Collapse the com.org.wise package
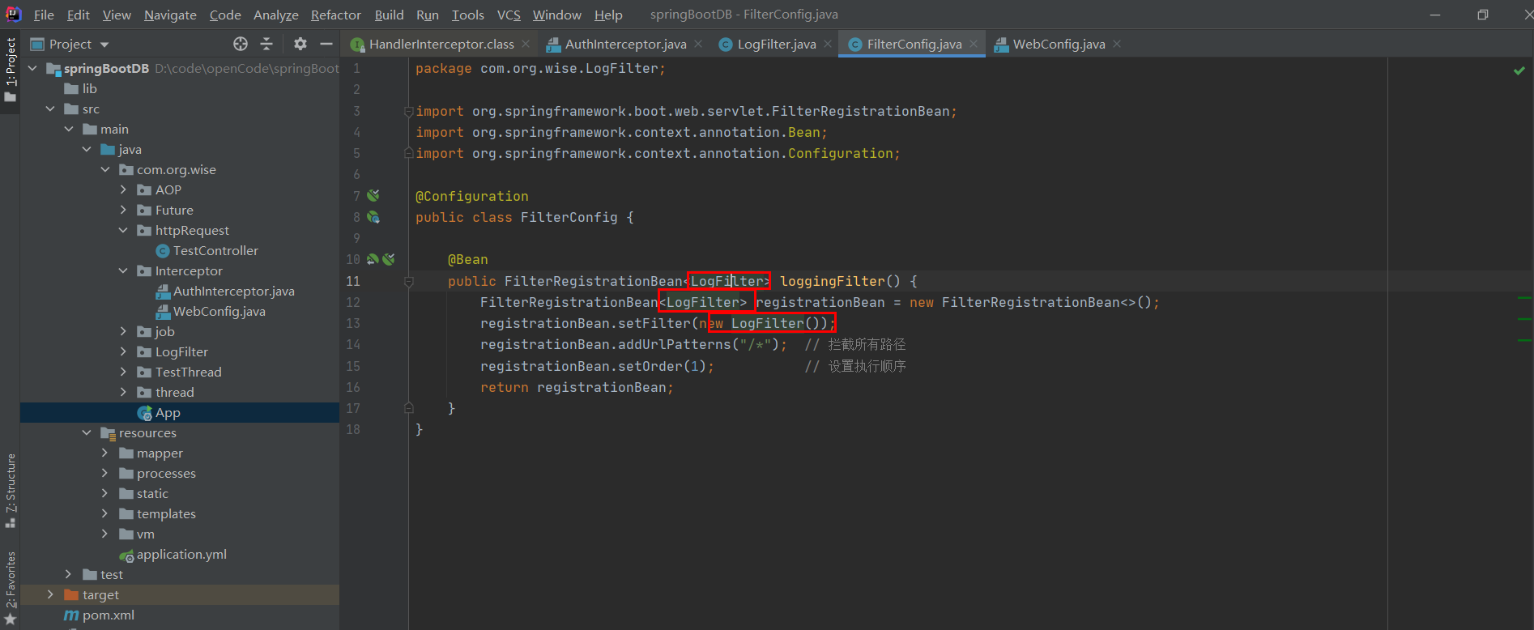 [105, 169]
